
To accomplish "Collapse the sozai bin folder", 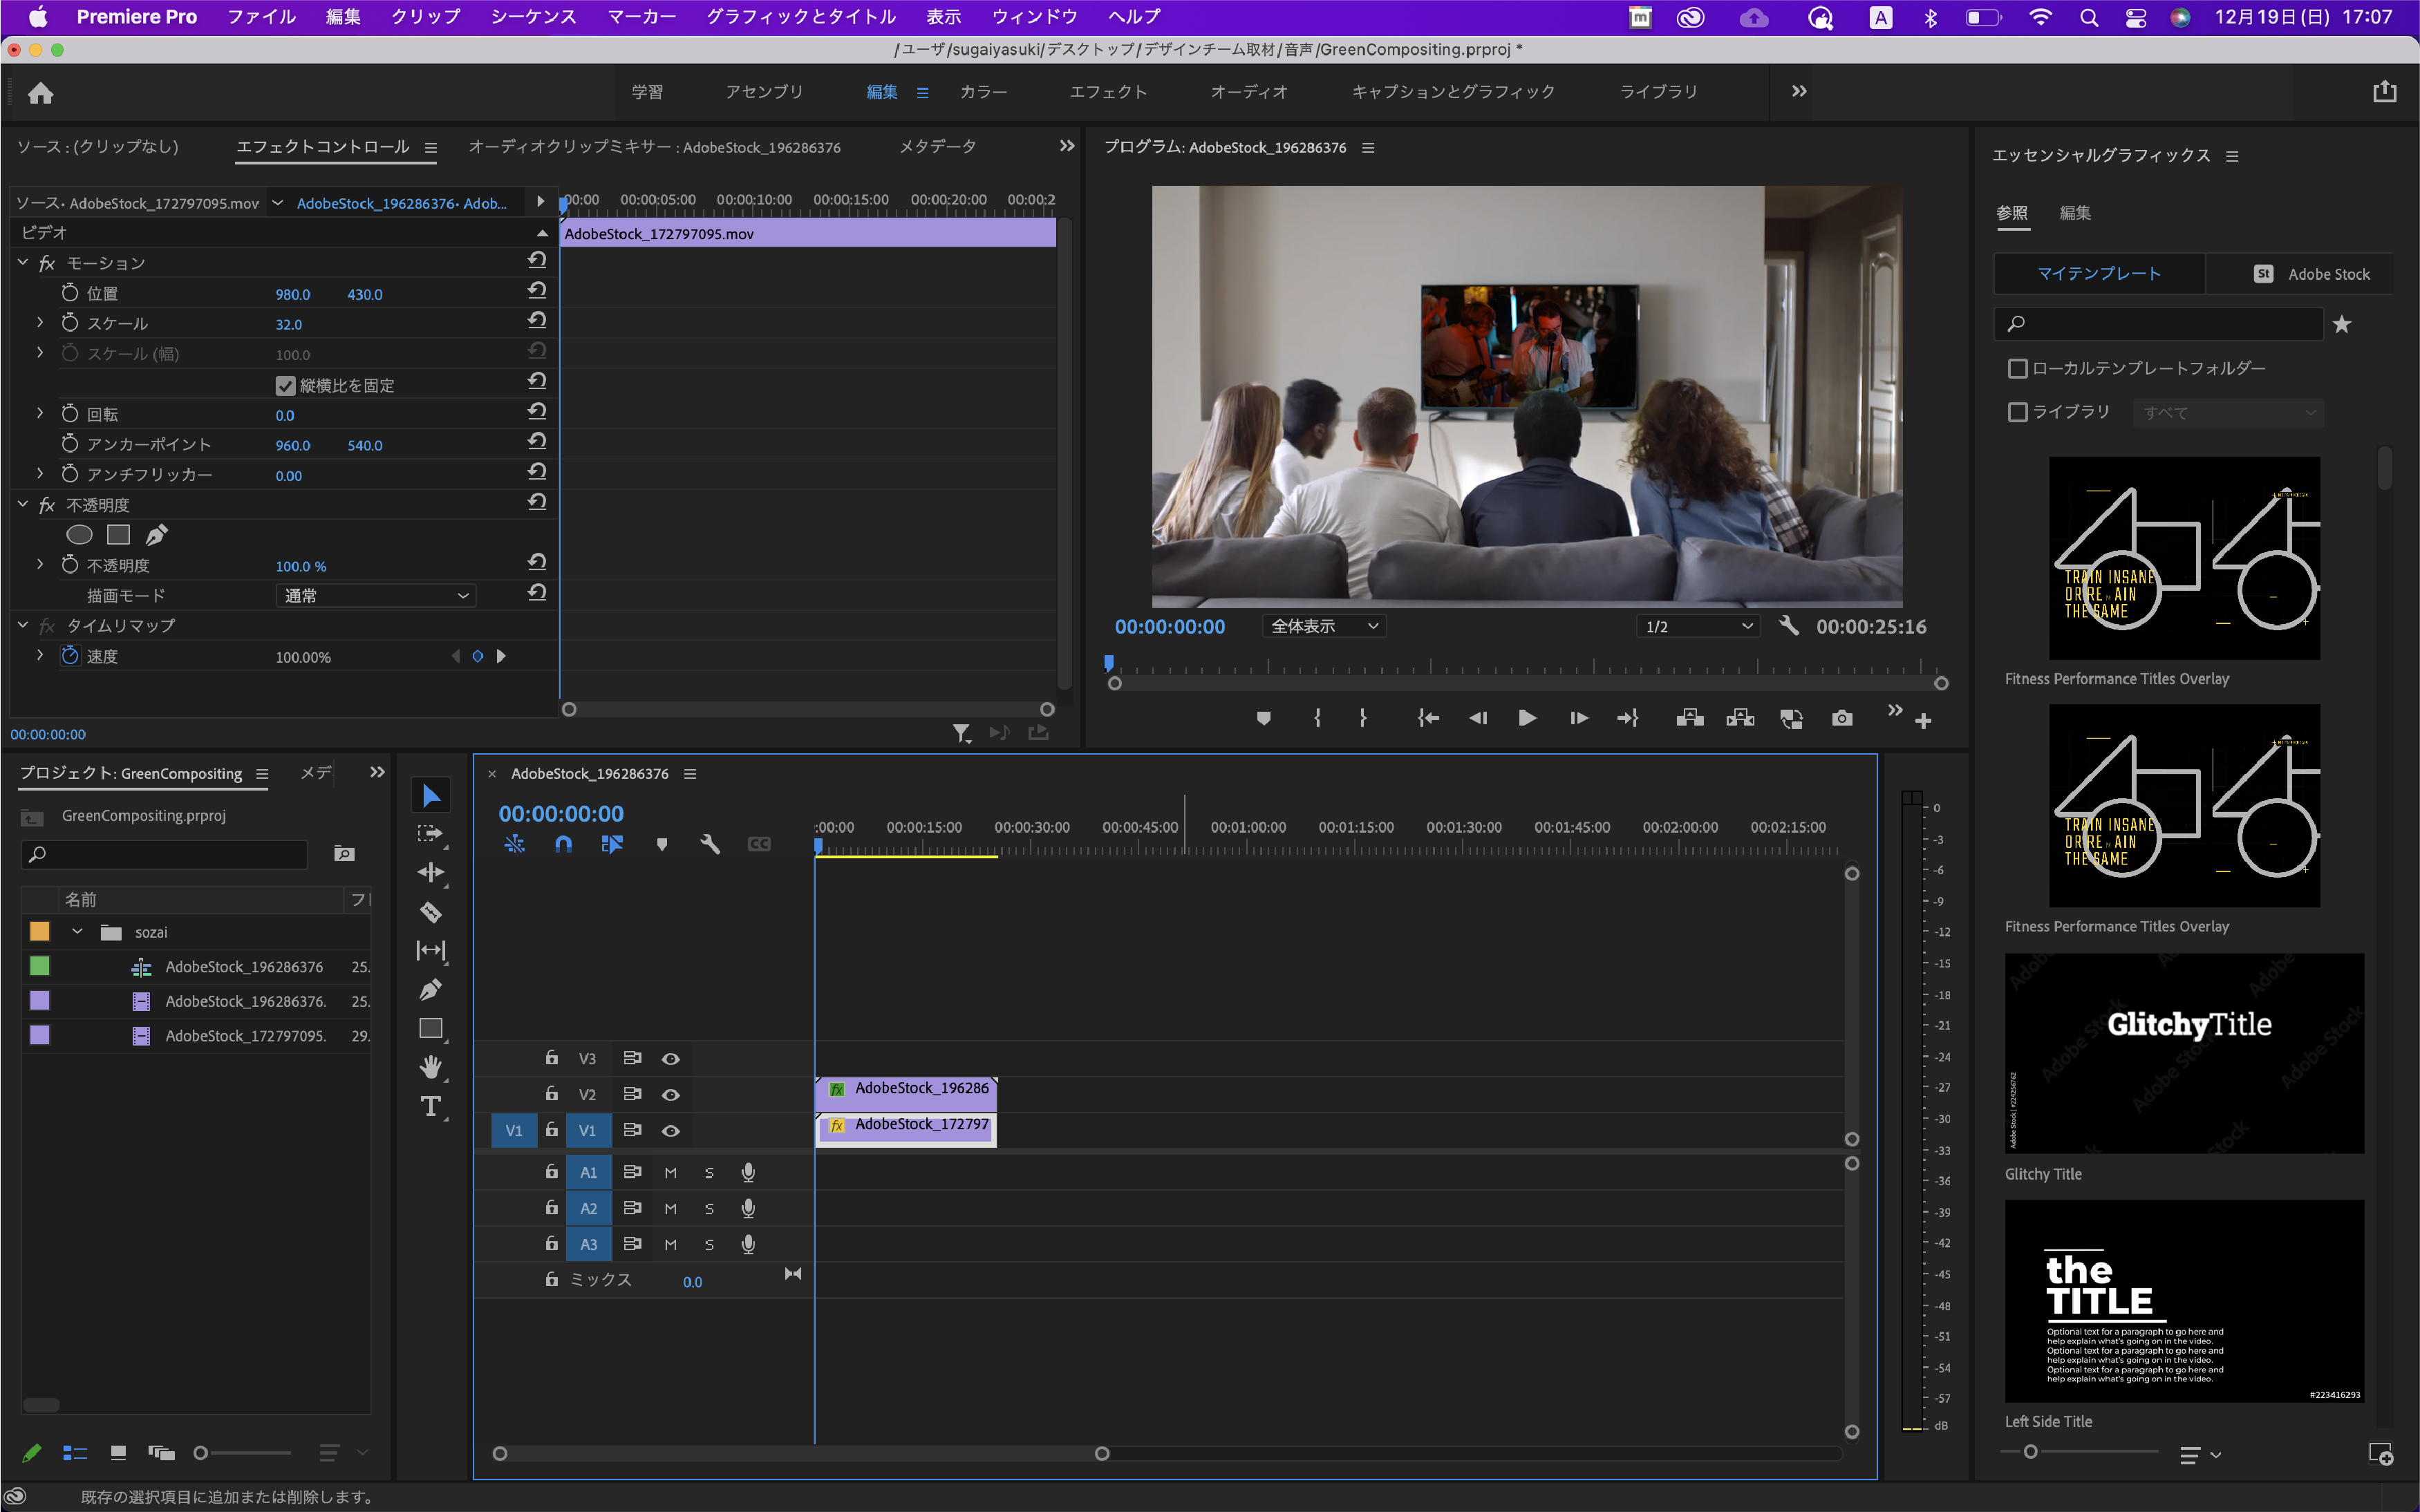I will coord(77,932).
